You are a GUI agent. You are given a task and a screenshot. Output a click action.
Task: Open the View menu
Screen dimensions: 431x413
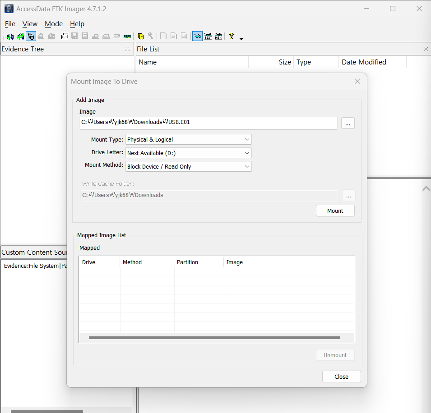point(30,24)
